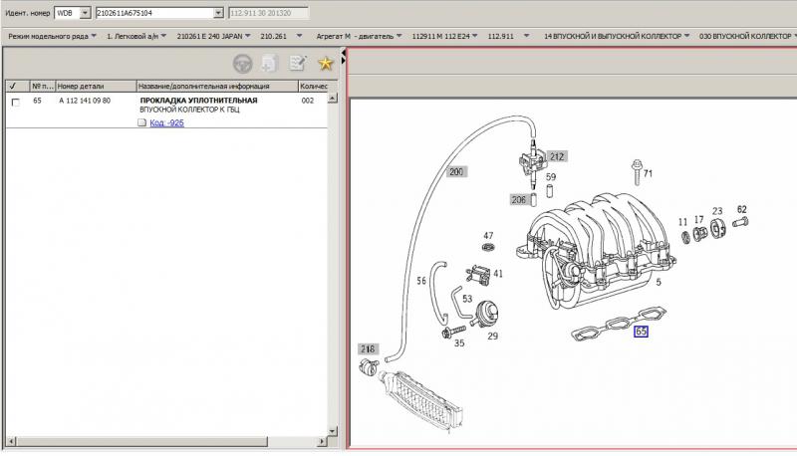Open the WDB prefix dropdown
Screen dimensions: 797x456
pos(86,13)
